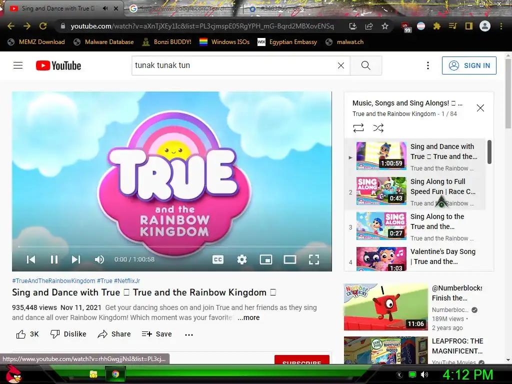Bookmark this page with star icon

click(x=385, y=26)
